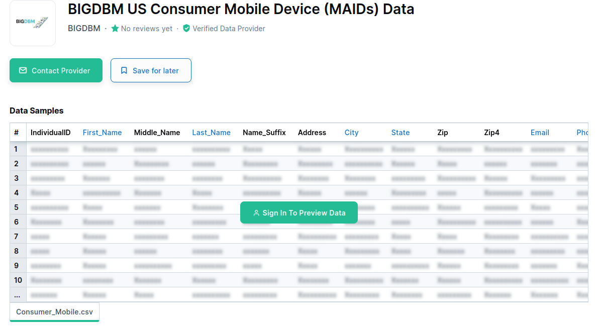Click the BIGDBM provider name link

pos(84,29)
